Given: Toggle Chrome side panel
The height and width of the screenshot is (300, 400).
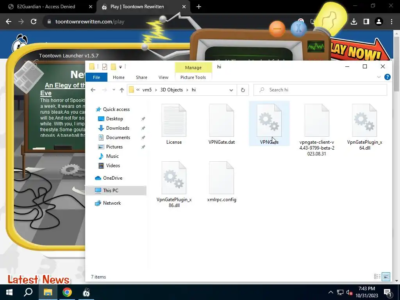Looking at the screenshot, I should point(366,22).
